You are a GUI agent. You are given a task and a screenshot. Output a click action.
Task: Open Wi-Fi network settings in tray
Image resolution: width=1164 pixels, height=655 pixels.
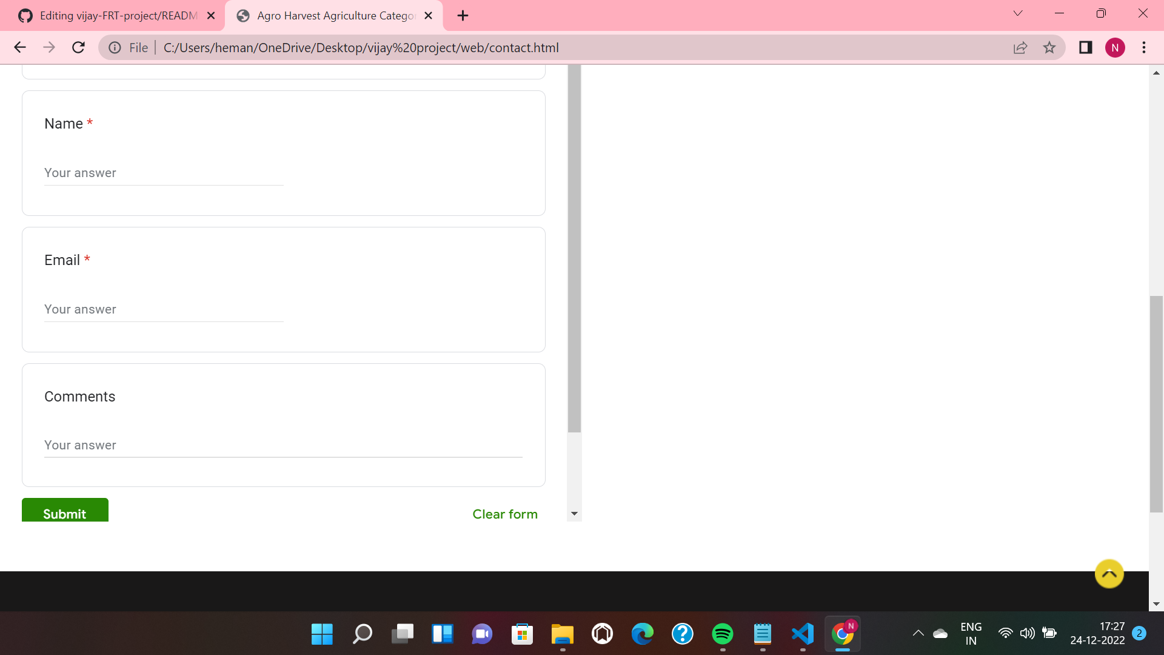point(1005,634)
